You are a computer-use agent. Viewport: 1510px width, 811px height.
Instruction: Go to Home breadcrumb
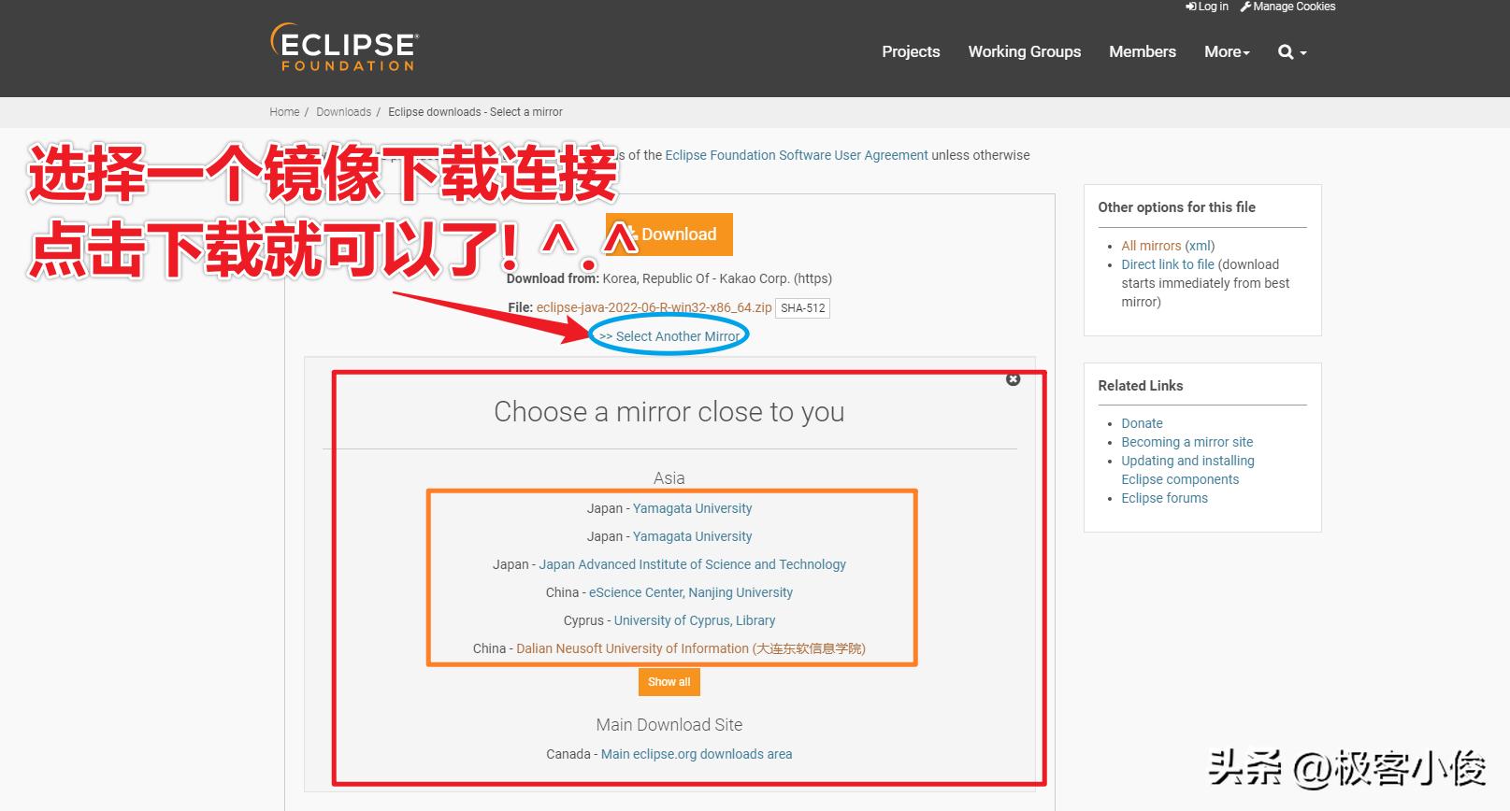[284, 112]
